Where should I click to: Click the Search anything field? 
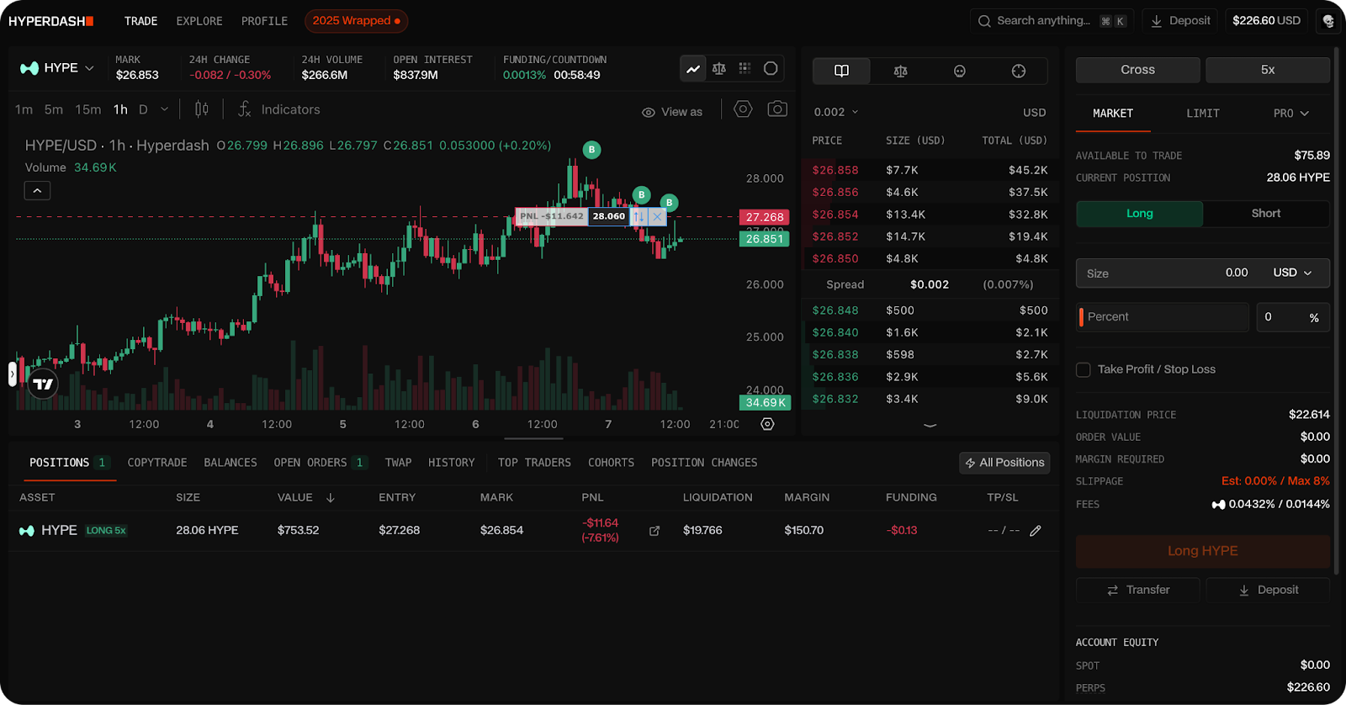[x=1052, y=21]
